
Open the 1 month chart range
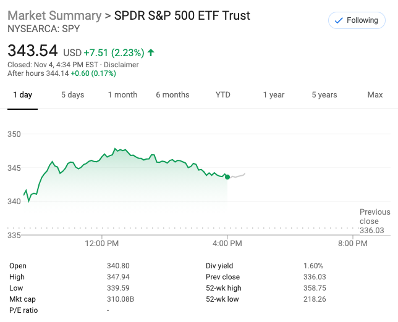coord(122,95)
